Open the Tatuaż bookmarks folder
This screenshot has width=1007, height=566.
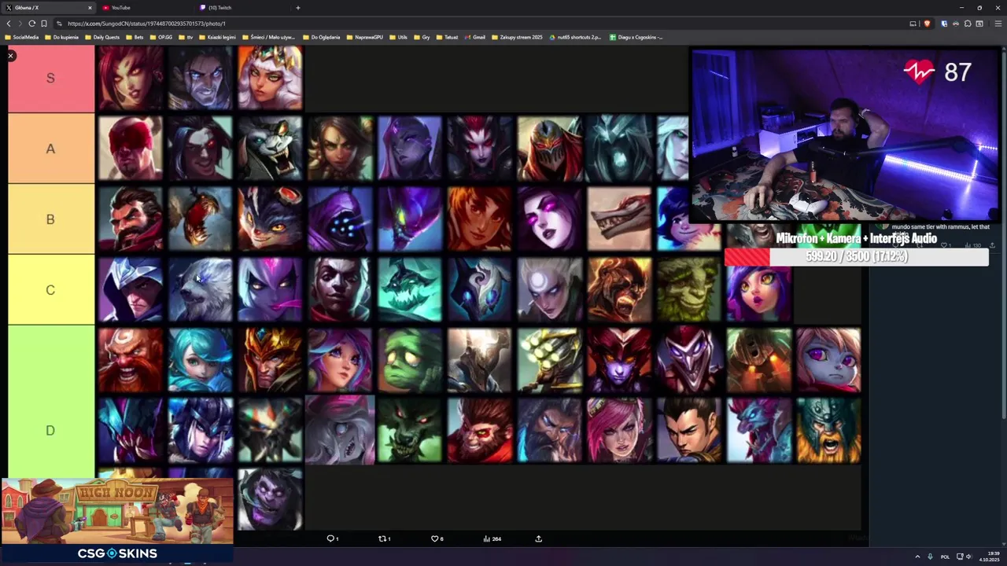[x=447, y=37]
